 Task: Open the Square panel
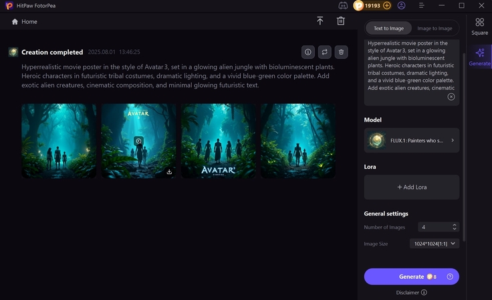tap(479, 26)
